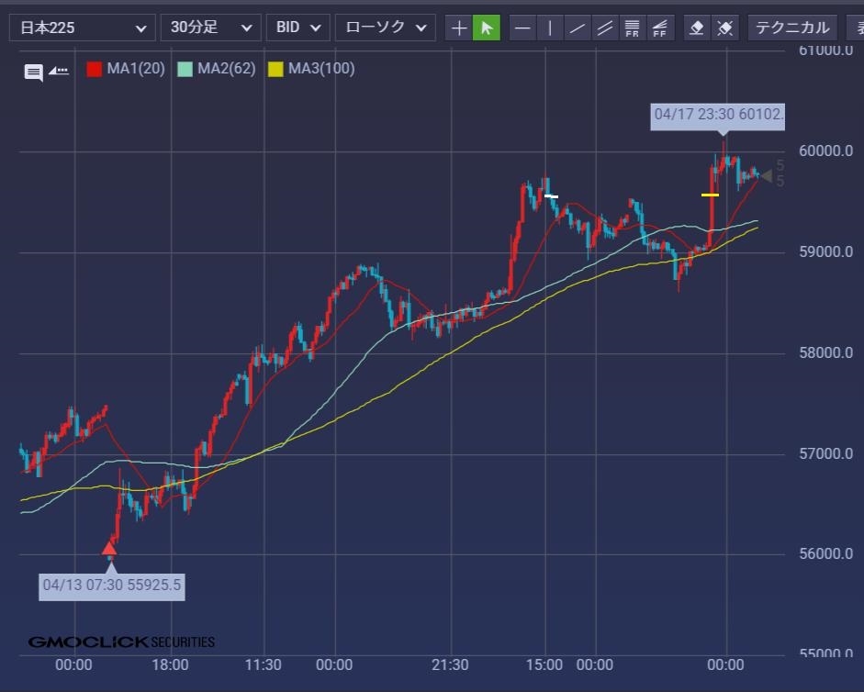Collapse the indicator legend arrow
Viewport: 864px width, 692px height.
tap(59, 71)
